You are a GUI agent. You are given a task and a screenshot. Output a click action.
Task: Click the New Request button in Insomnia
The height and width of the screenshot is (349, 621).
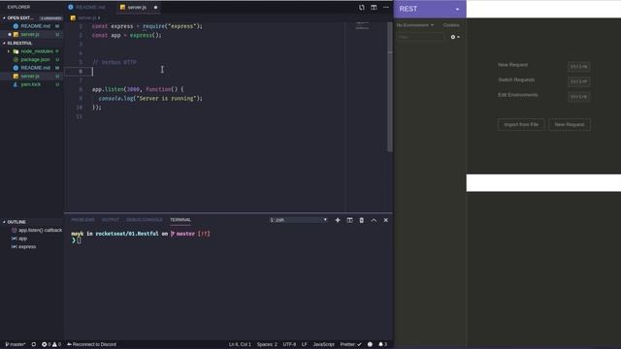click(570, 125)
